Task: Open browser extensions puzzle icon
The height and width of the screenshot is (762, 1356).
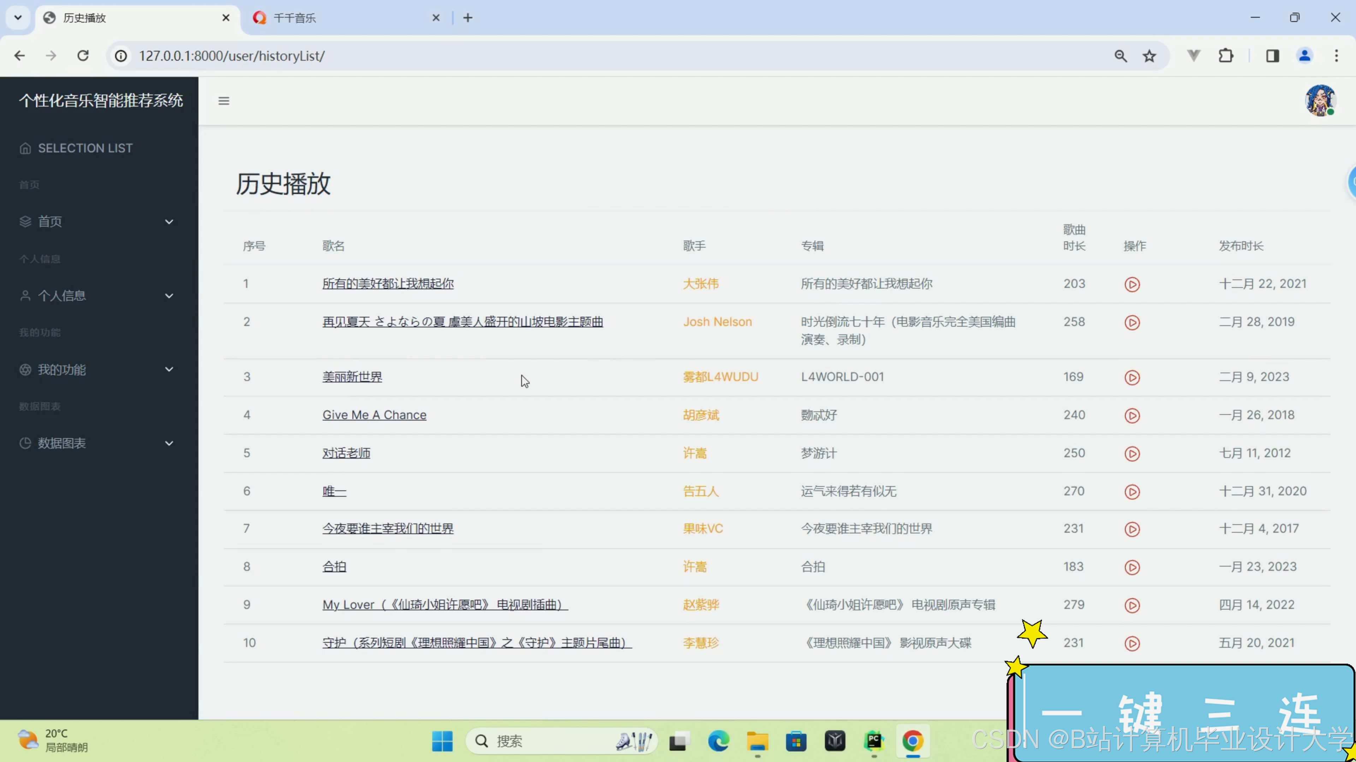Action: (1226, 56)
